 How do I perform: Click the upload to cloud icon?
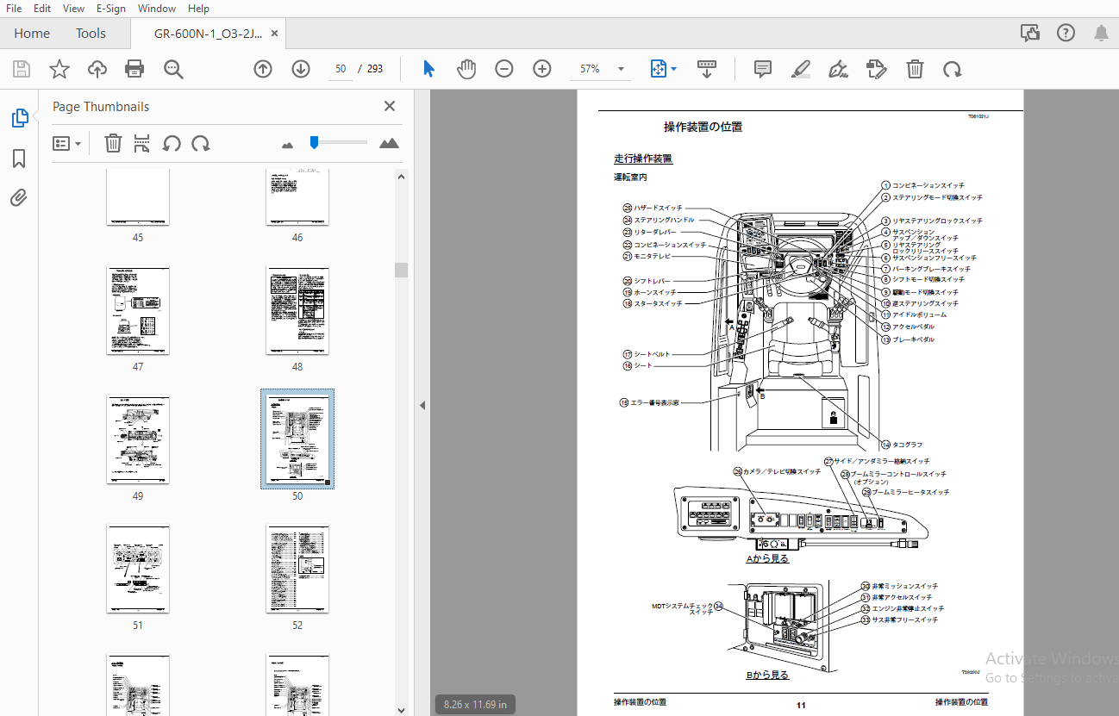pos(97,70)
